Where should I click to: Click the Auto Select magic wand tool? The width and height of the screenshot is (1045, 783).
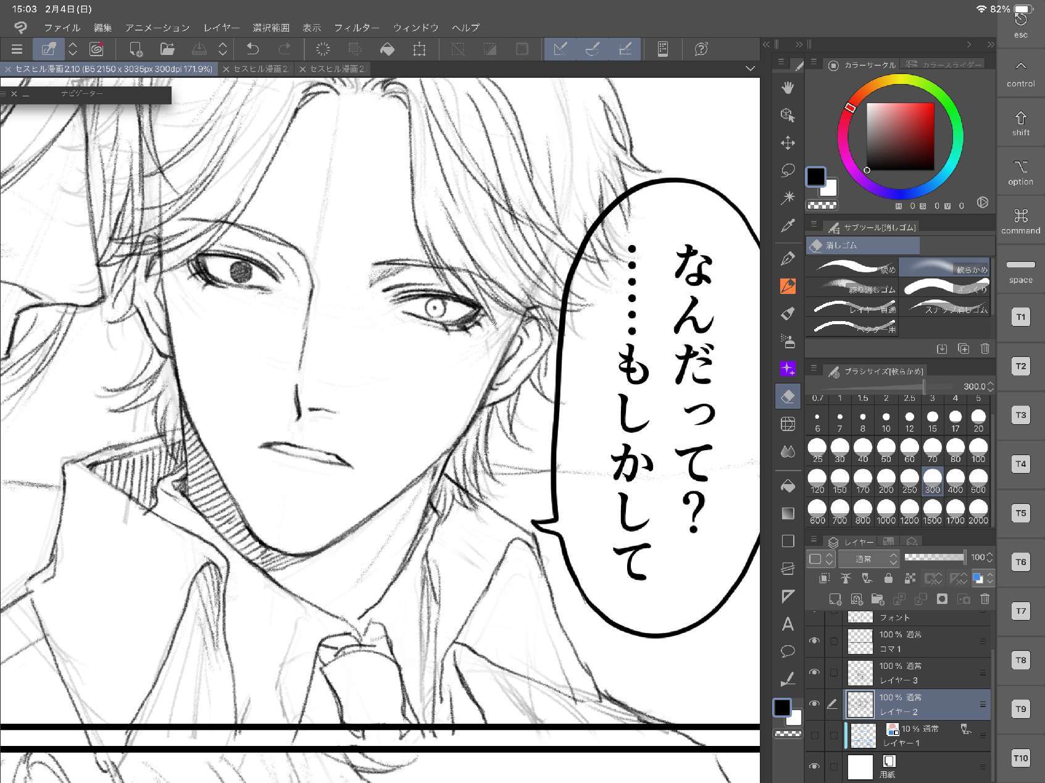click(788, 198)
